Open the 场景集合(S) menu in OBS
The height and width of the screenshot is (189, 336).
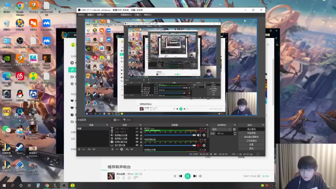click(126, 15)
